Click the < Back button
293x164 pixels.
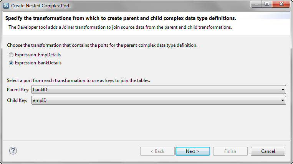pyautogui.click(x=157, y=151)
